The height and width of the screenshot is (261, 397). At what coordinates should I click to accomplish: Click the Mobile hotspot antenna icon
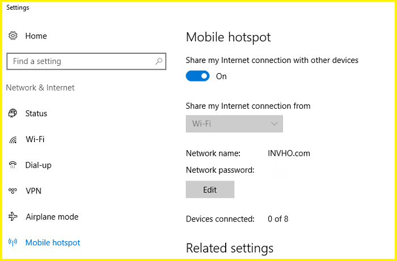click(12, 243)
